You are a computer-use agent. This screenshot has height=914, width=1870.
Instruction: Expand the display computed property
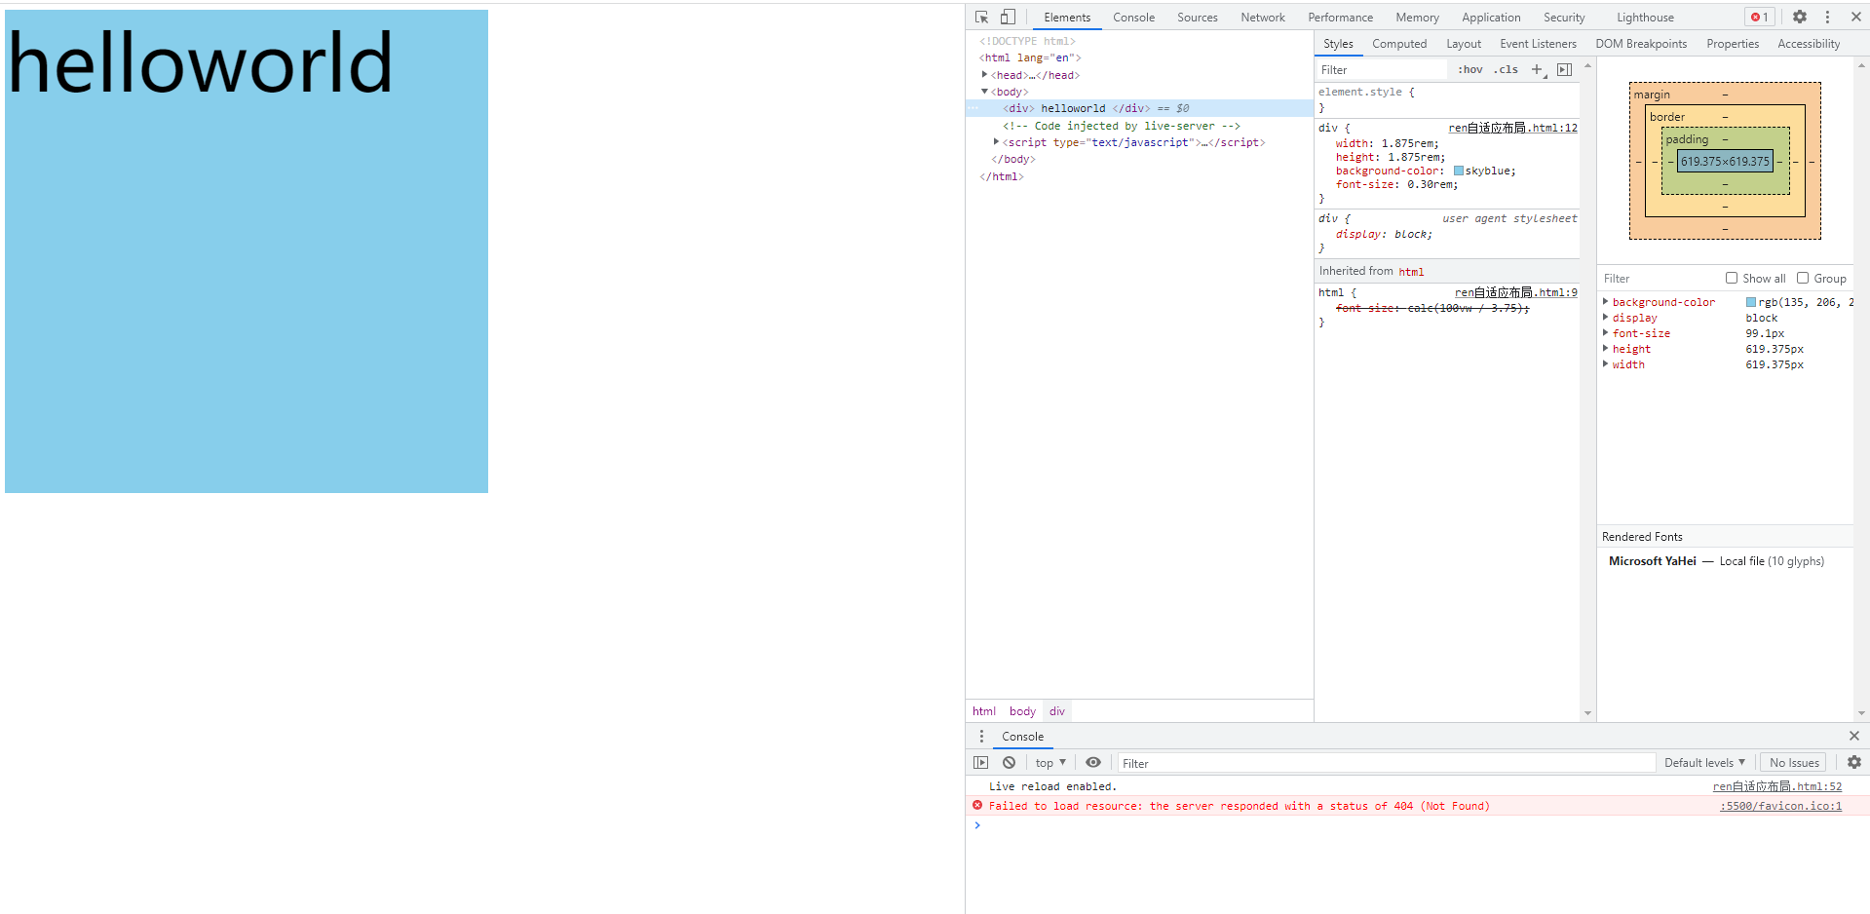pyautogui.click(x=1606, y=317)
